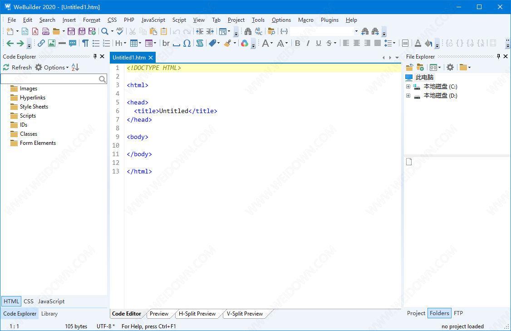Insert a horizontal rule

62,43
